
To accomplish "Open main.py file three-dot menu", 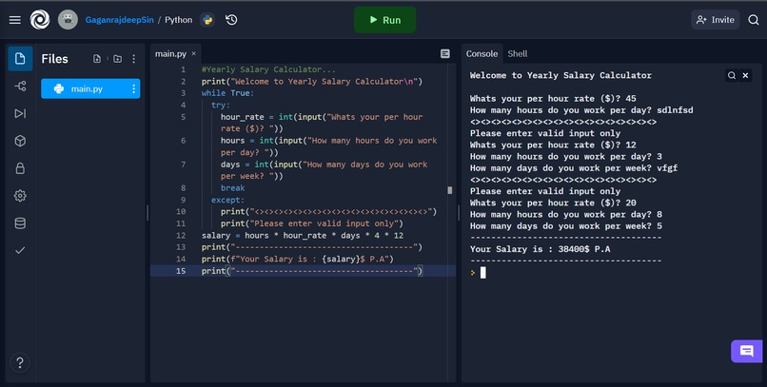I will [x=133, y=88].
